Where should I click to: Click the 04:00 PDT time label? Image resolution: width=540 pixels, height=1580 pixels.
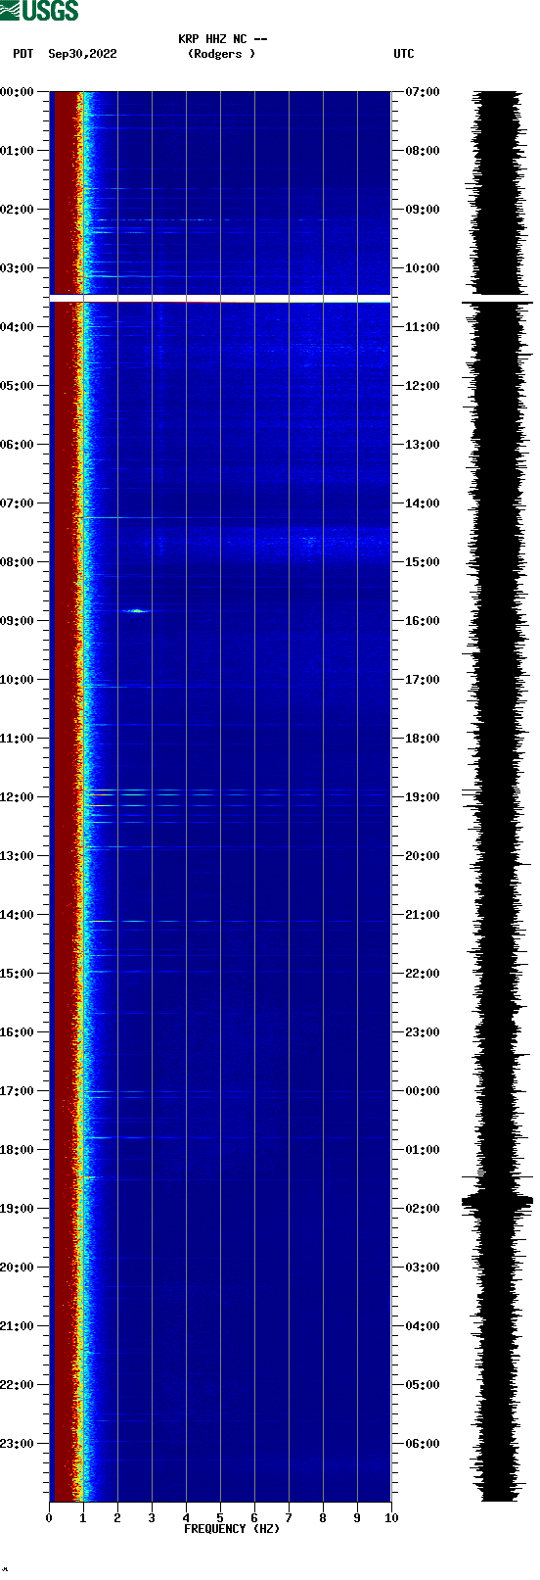[17, 327]
